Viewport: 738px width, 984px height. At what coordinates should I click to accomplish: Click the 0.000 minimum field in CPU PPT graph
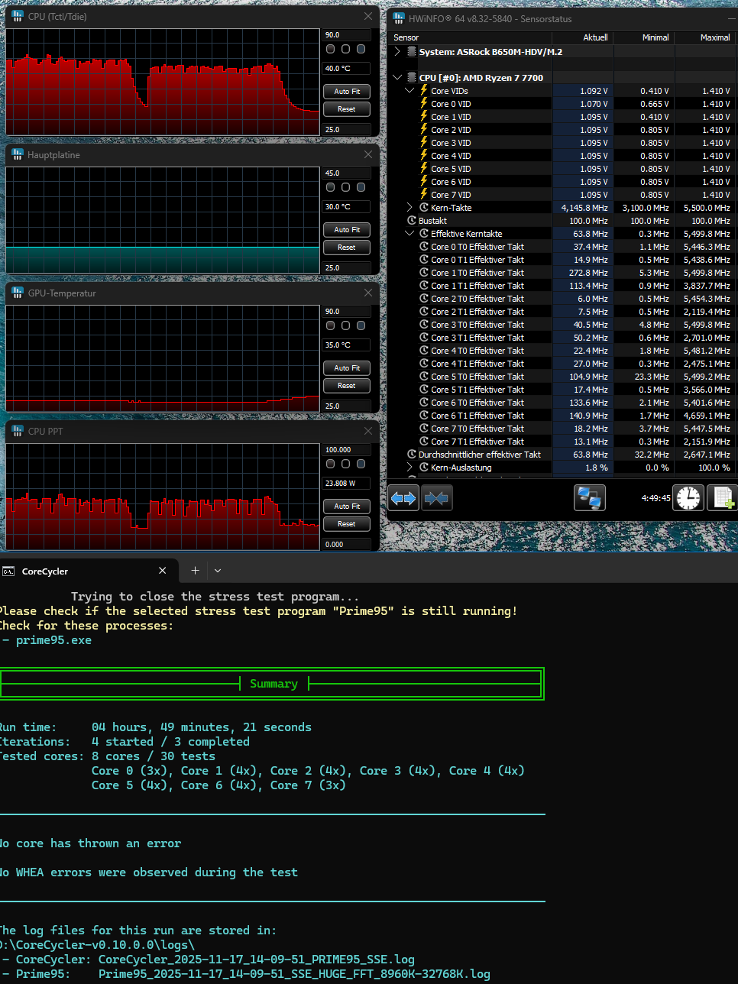pos(347,544)
